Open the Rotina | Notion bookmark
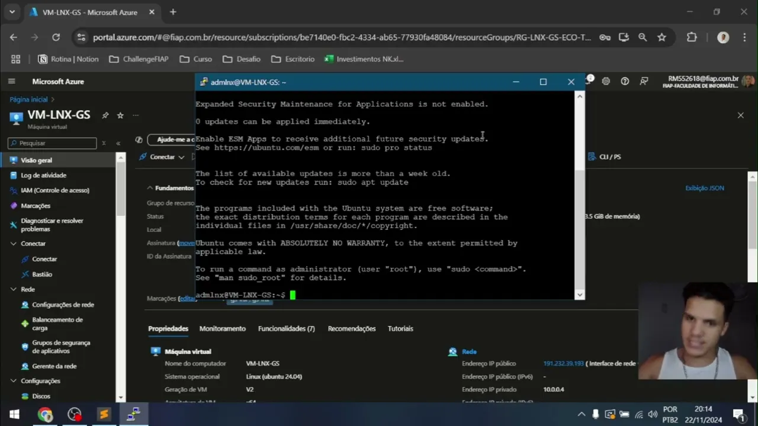 (x=68, y=59)
